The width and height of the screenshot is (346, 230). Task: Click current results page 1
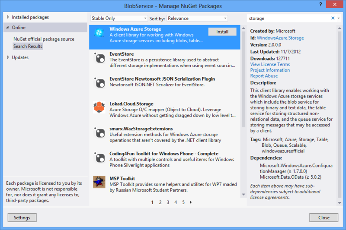(153, 202)
